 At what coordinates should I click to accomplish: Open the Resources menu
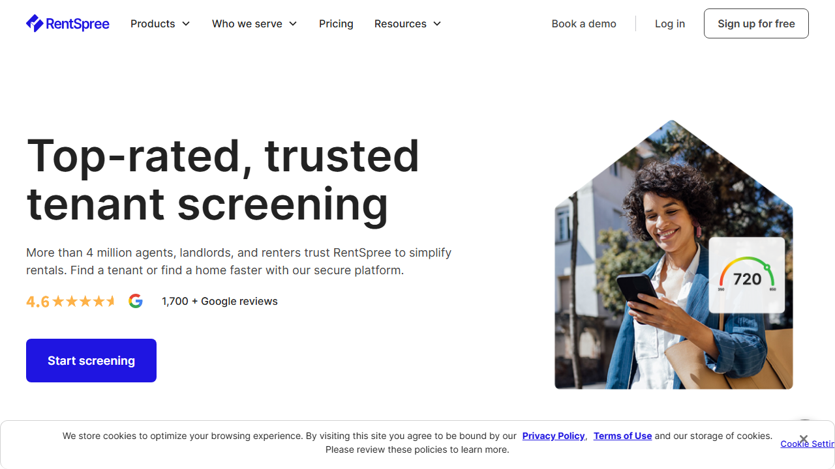408,23
